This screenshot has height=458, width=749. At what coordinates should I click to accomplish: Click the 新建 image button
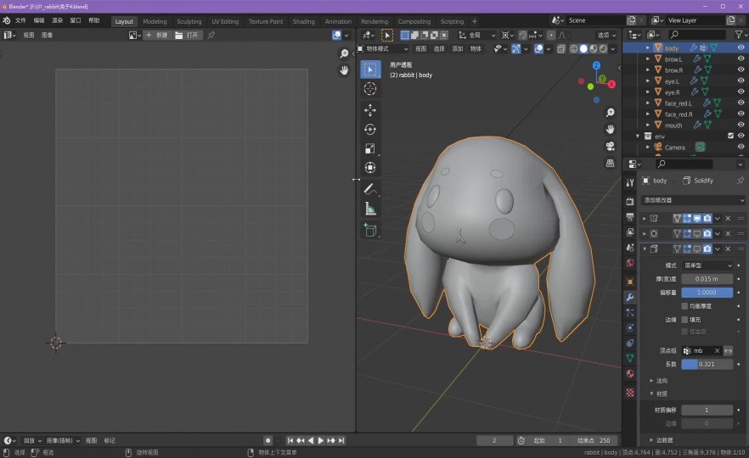(x=156, y=36)
